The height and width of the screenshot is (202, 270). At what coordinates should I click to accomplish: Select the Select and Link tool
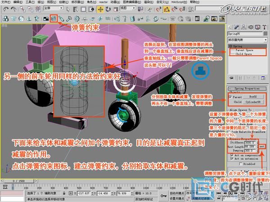click(22, 9)
